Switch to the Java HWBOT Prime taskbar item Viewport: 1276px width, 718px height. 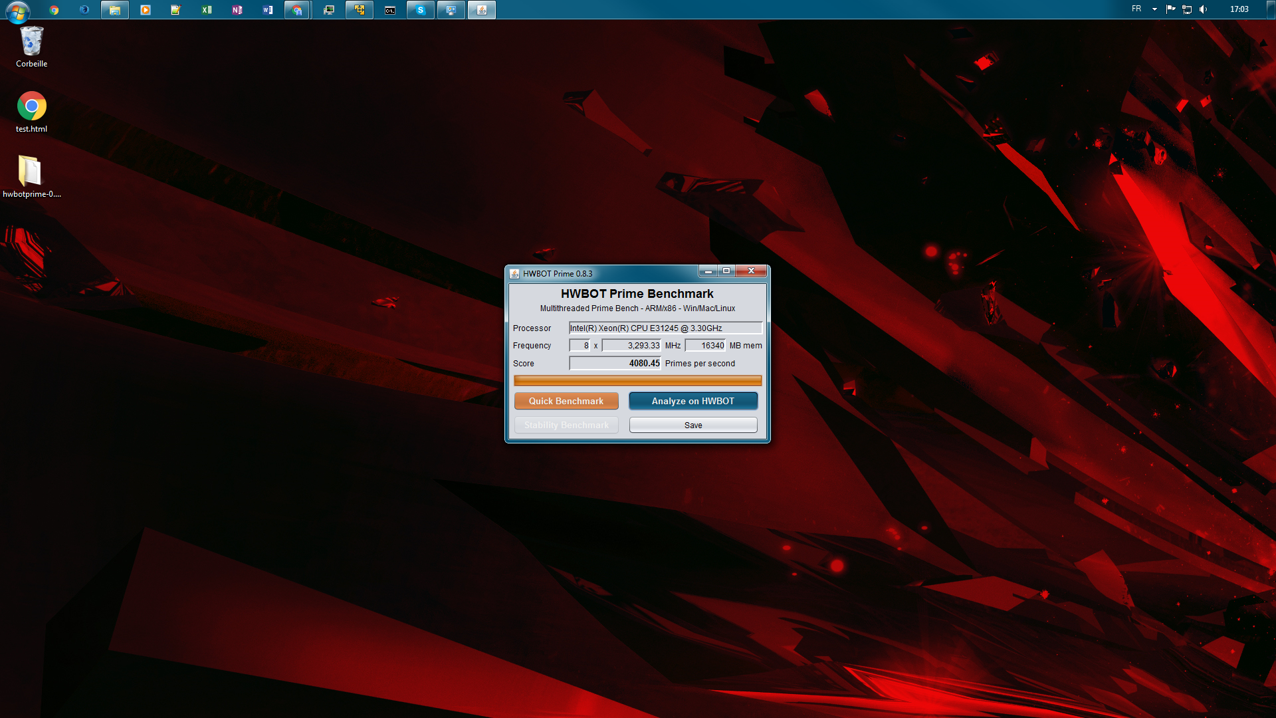point(482,10)
